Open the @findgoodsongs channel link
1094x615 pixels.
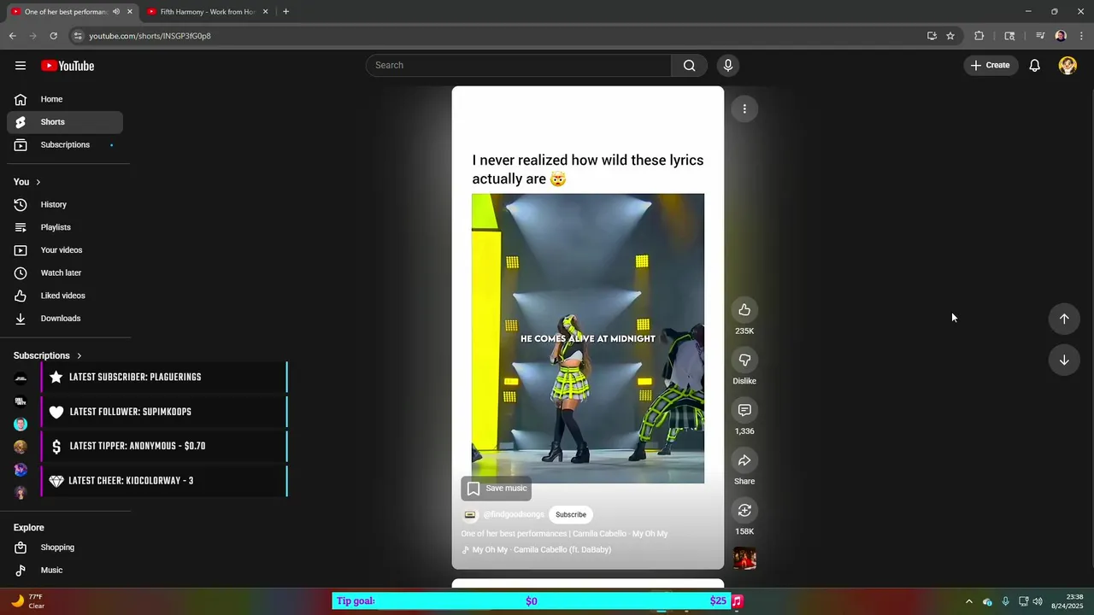[514, 515]
